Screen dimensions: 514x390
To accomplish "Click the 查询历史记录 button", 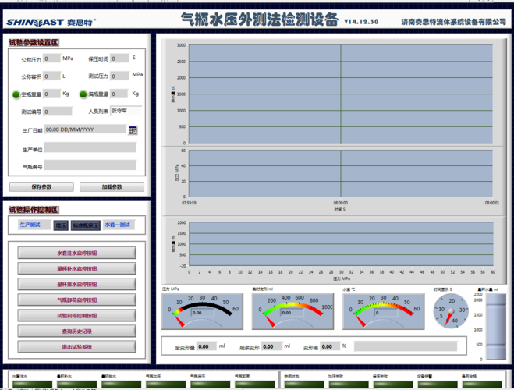I will click(x=77, y=331).
